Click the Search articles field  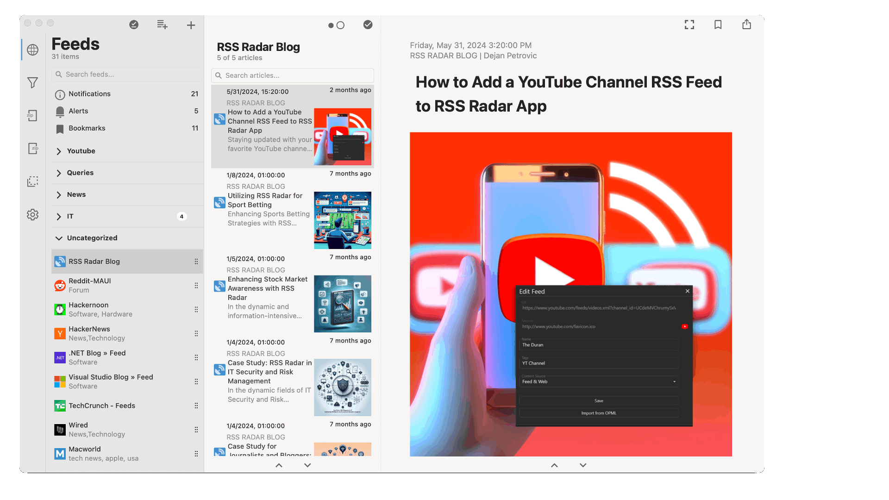point(292,75)
